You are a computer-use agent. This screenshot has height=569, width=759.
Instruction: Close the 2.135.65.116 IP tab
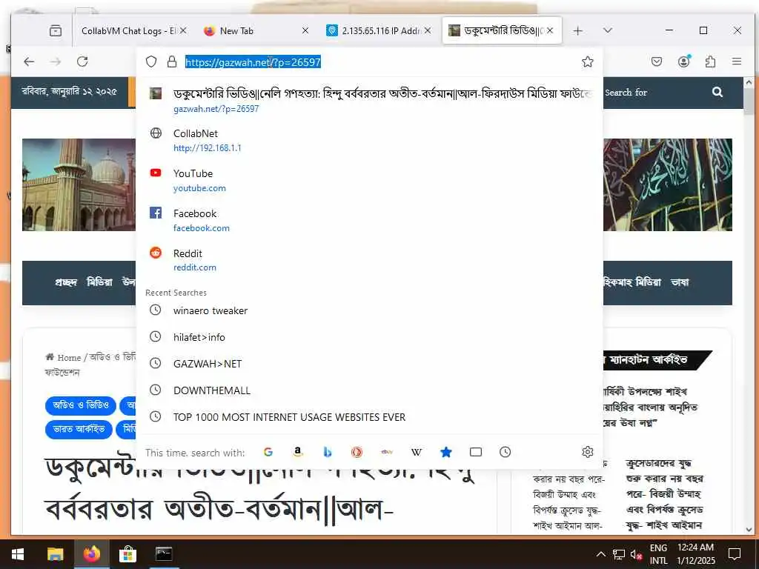(x=428, y=30)
